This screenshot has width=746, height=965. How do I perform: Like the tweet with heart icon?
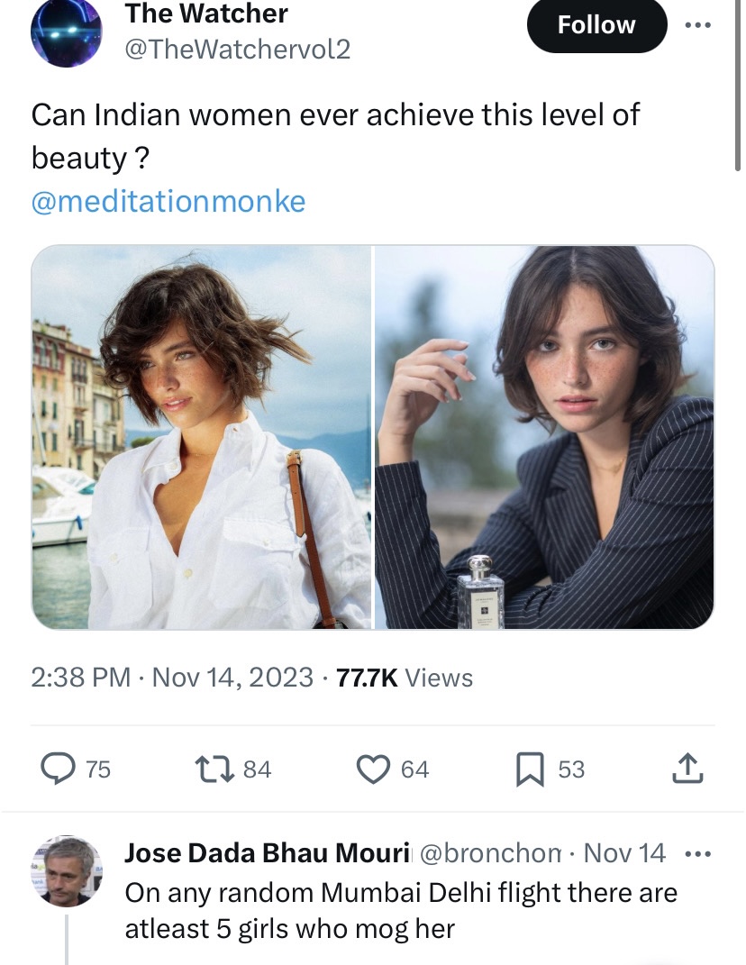pos(372,769)
